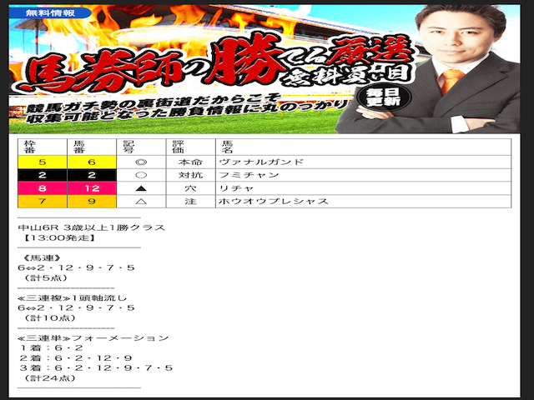Click the 馬名 column header
534x400 pixels.
222,147
